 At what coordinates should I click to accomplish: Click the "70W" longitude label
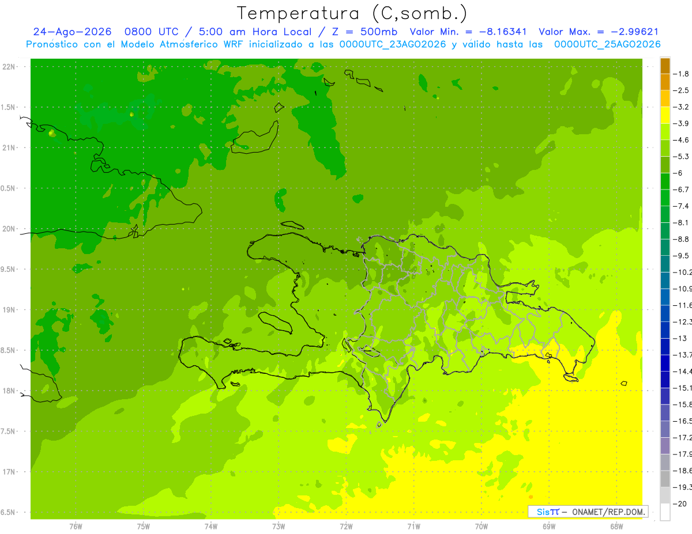tap(481, 527)
